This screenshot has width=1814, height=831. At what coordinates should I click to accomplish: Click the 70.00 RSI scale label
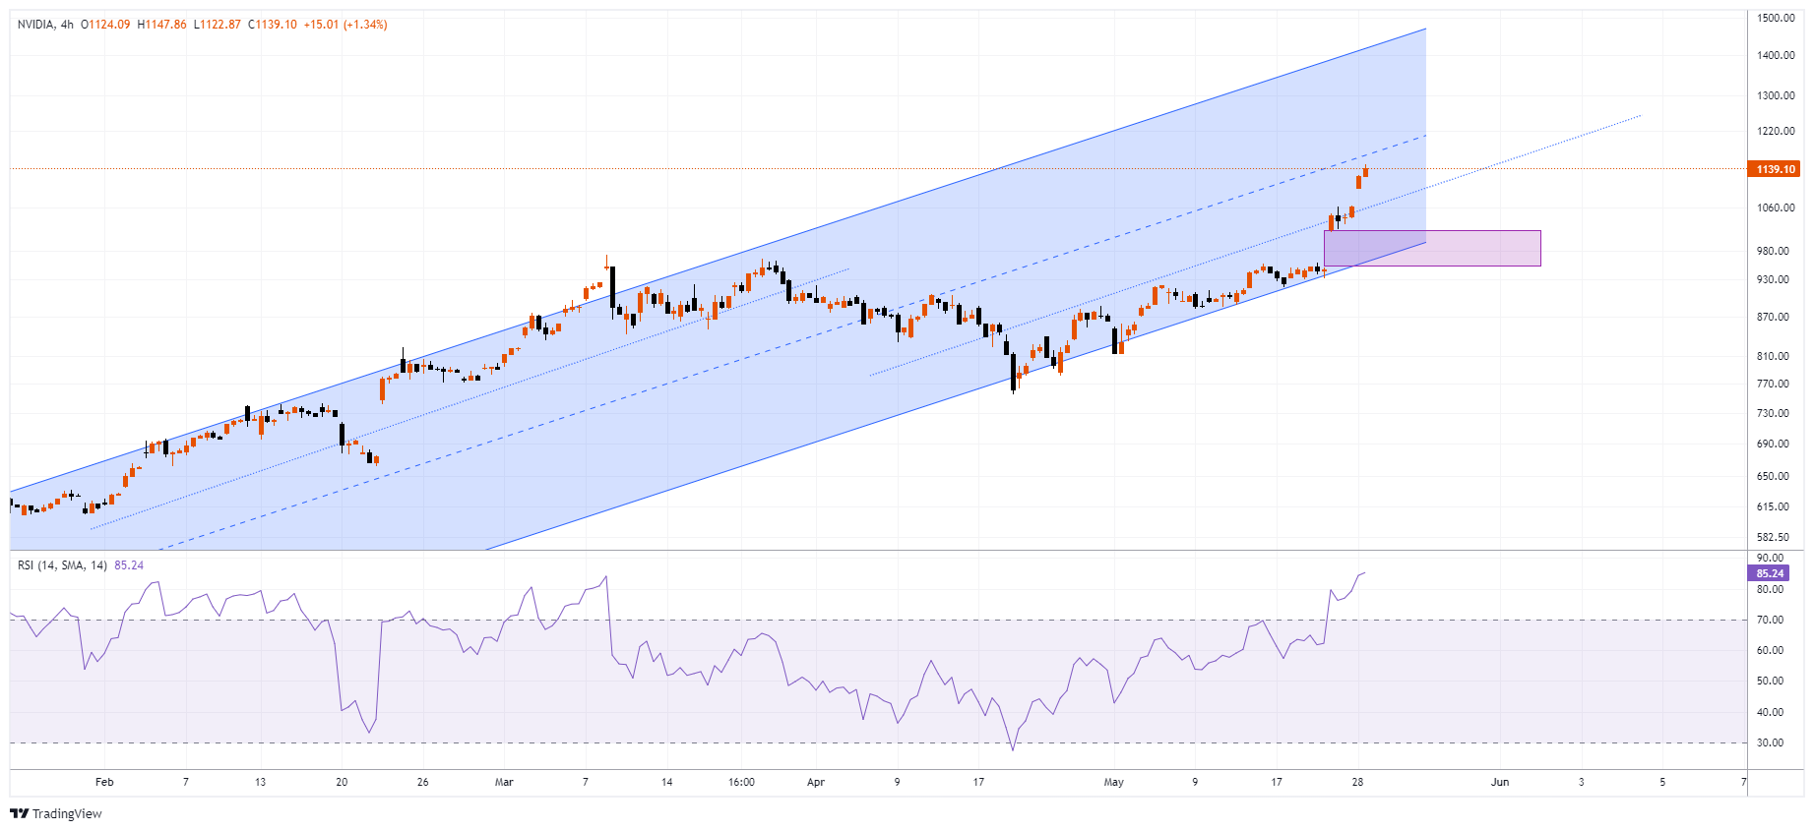pos(1770,620)
